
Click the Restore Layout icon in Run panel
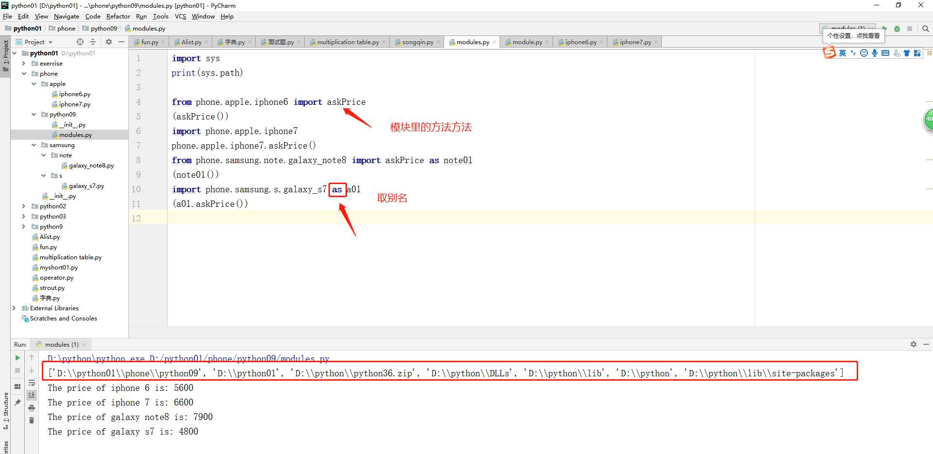click(17, 387)
